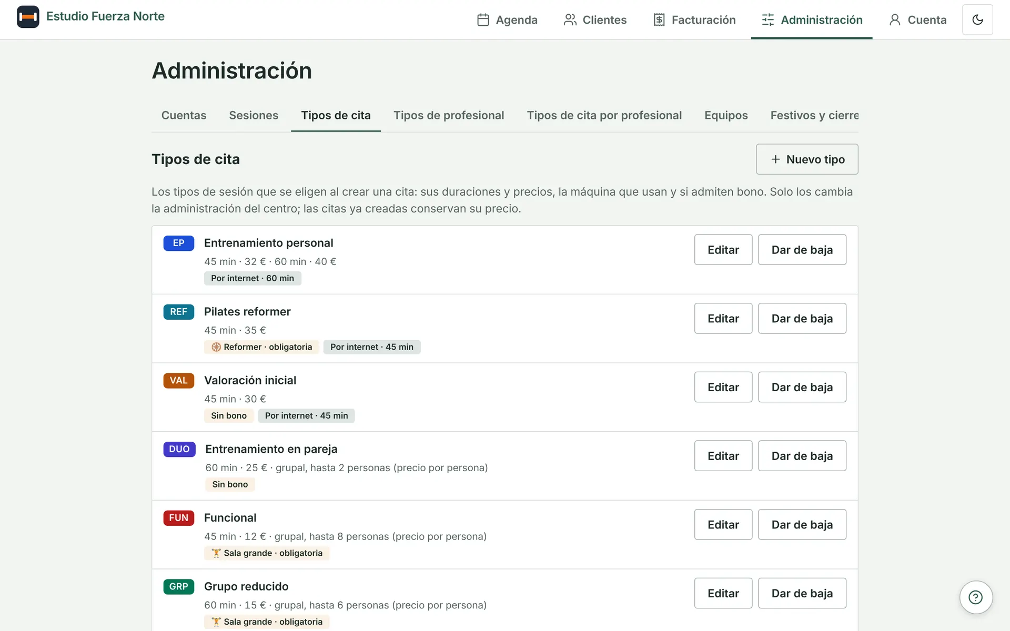Dar de baja Funcional

pos(802,525)
